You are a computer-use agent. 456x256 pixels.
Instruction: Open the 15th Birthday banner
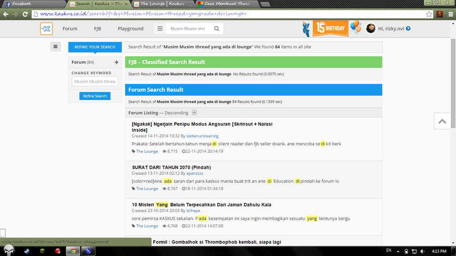(x=331, y=28)
